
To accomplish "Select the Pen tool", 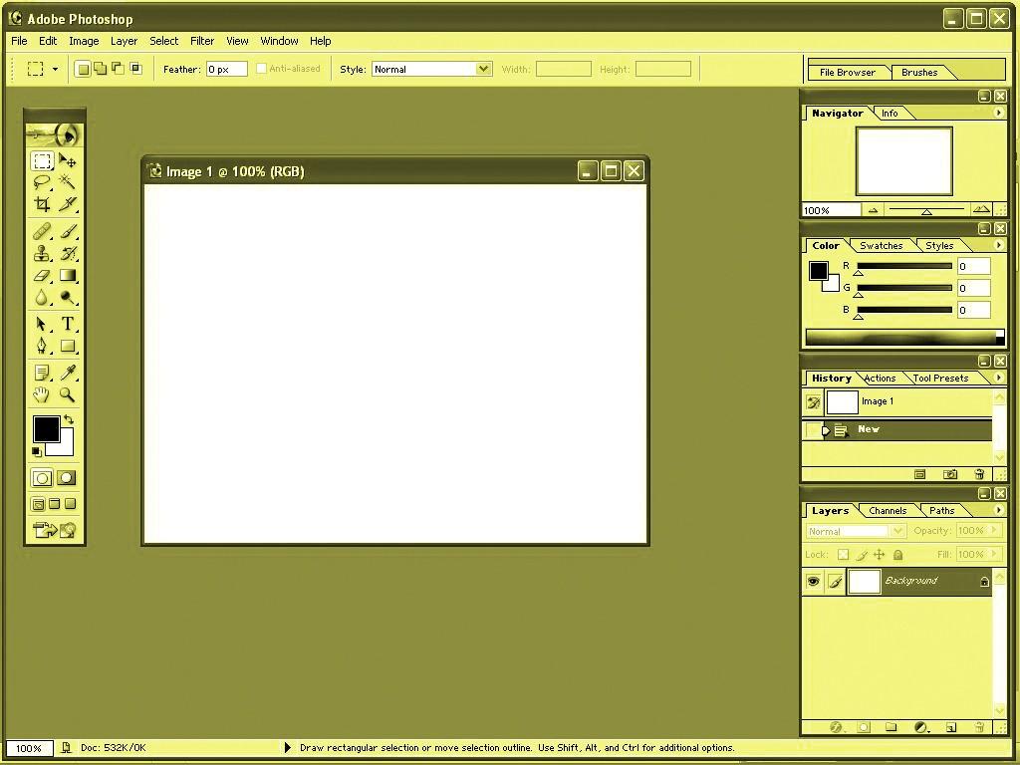I will coord(42,346).
